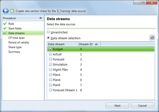Select the Plan3 row label
The image size is (159, 112).
56,75
